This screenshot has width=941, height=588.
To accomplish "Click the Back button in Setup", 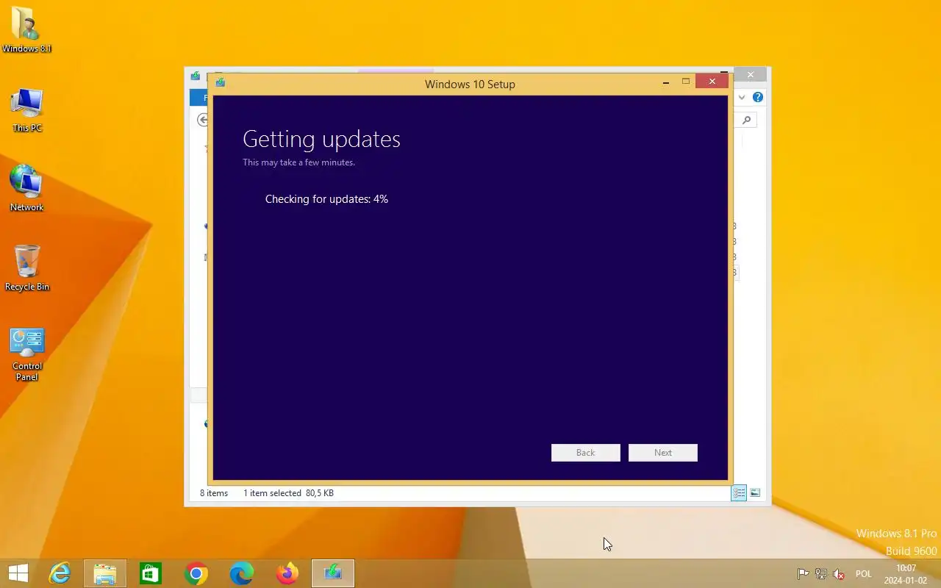I will point(586,453).
